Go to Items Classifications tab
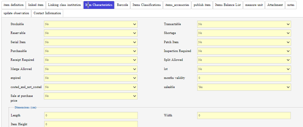This screenshot has width=303, height=127. pos(146,5)
